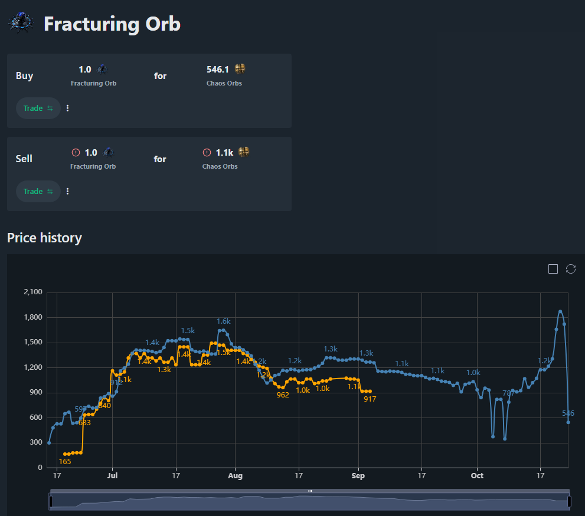Select the last orange data point labeled 917
The width and height of the screenshot is (585, 516).
[370, 391]
